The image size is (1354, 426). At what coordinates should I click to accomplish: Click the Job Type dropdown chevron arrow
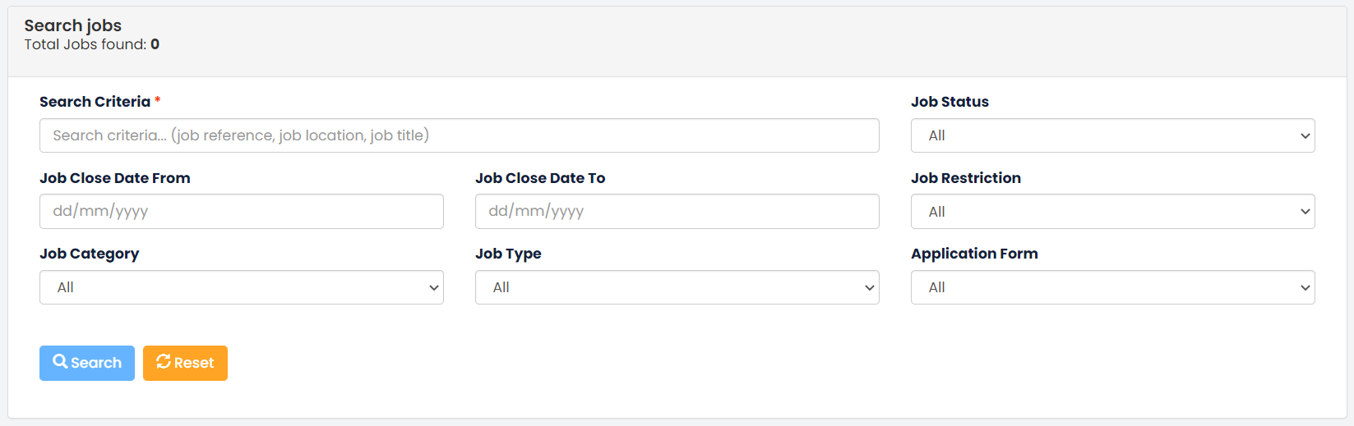[869, 288]
